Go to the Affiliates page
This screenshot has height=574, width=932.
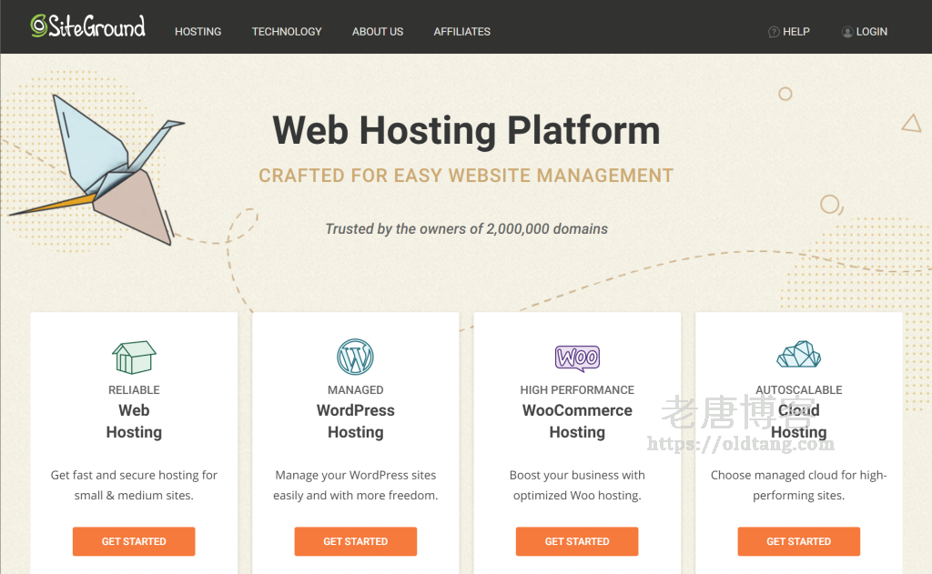tap(461, 32)
